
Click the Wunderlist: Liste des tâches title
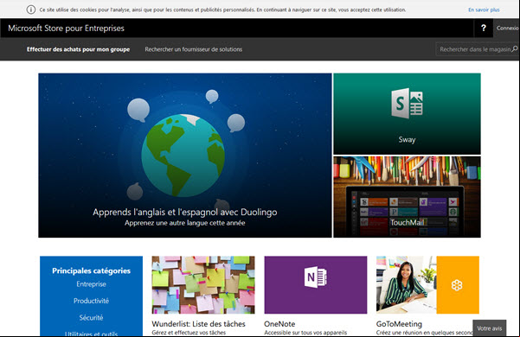tap(199, 324)
